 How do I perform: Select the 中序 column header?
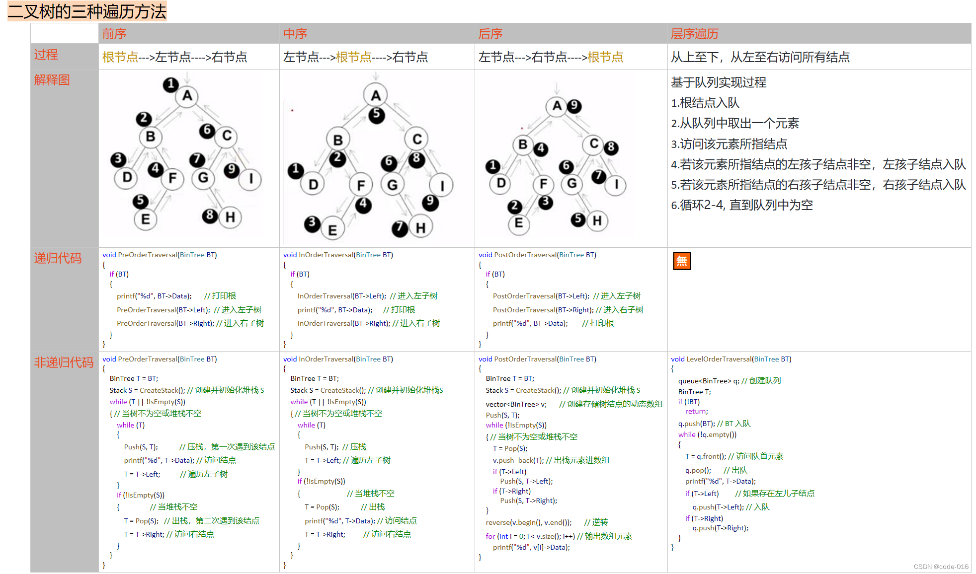tap(295, 34)
